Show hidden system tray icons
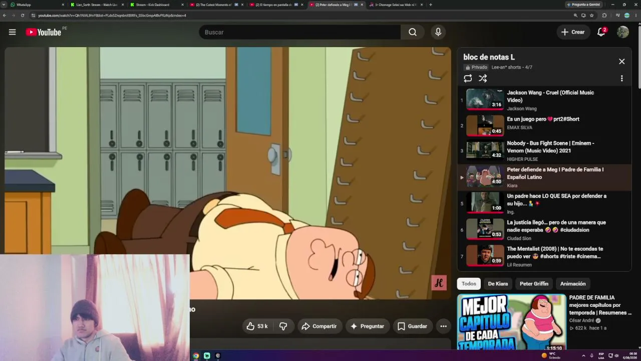 tap(583, 356)
